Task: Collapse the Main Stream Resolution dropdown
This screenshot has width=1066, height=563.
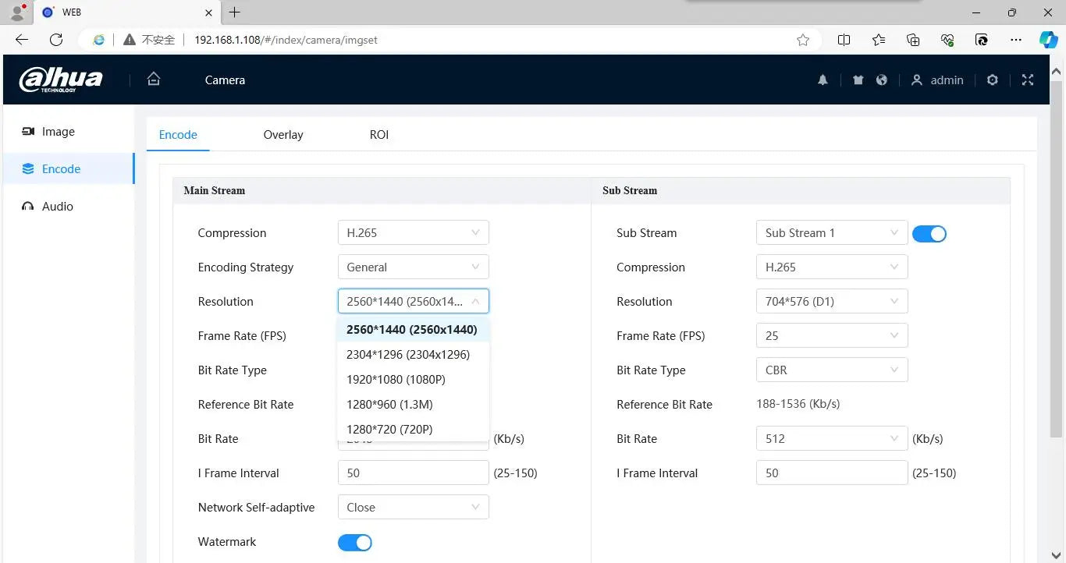Action: pos(414,301)
